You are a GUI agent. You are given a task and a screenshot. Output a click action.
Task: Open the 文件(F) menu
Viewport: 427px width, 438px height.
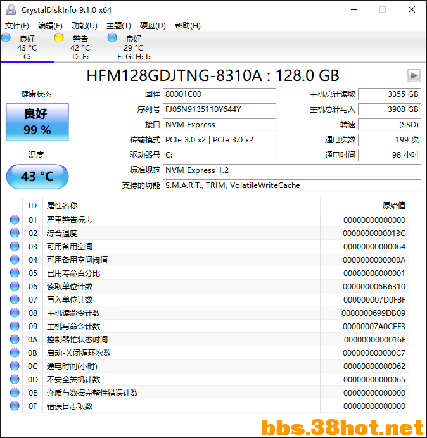[x=17, y=26]
